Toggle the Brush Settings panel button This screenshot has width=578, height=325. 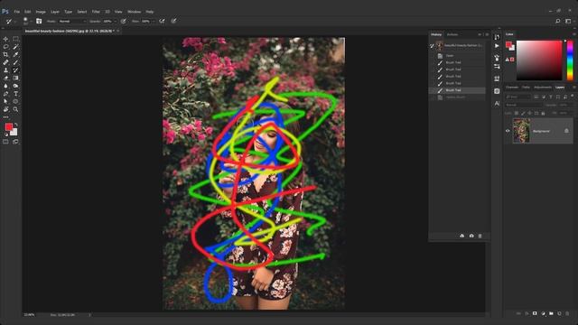coord(39,22)
